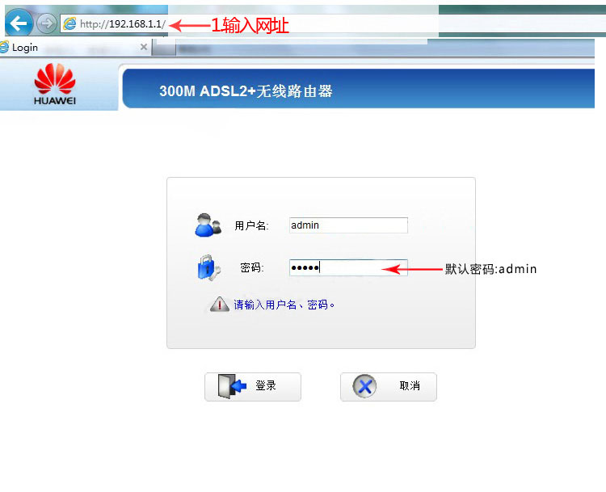Focus the password input field
The height and width of the screenshot is (492, 606).
tap(348, 267)
